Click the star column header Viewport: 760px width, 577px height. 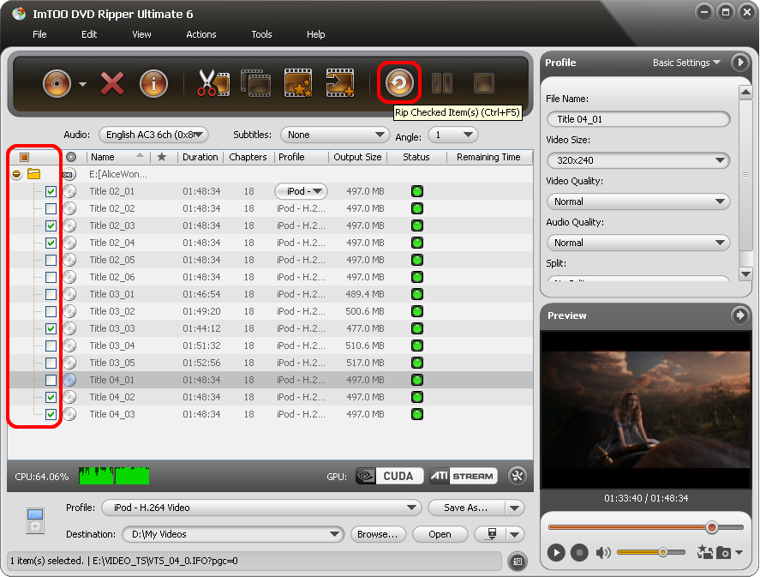click(x=162, y=157)
